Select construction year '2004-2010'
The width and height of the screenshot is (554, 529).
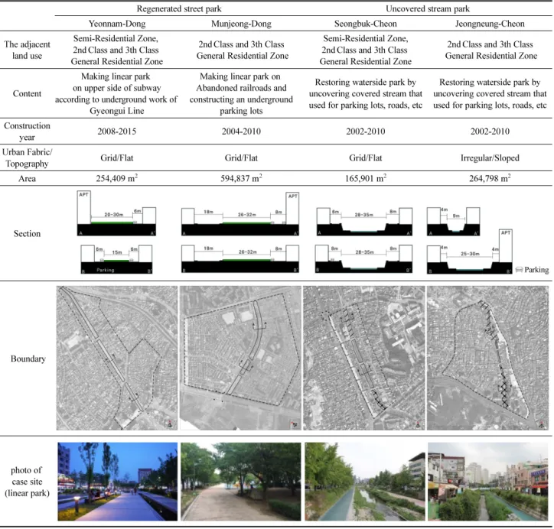pyautogui.click(x=241, y=131)
